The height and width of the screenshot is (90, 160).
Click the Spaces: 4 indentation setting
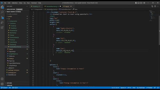tap(123, 88)
